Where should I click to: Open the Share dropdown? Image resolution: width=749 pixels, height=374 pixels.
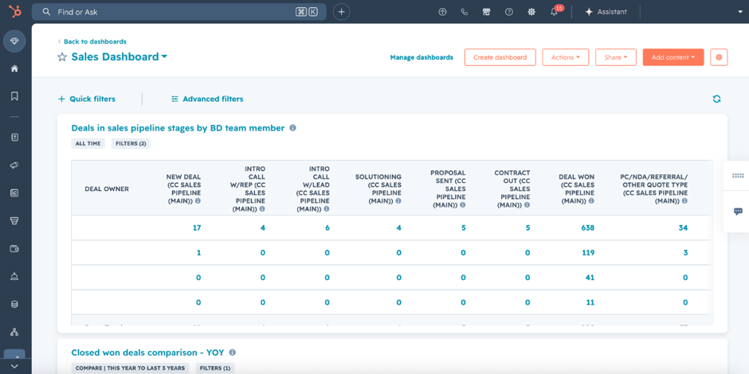coord(616,57)
